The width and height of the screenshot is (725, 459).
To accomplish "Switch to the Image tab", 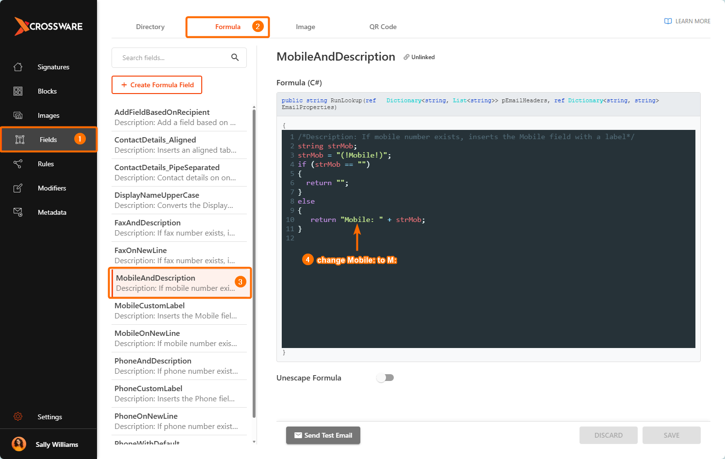I will (306, 27).
